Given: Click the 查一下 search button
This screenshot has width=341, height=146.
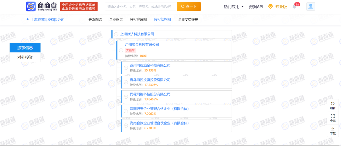Looking at the screenshot, I should tap(189, 6).
